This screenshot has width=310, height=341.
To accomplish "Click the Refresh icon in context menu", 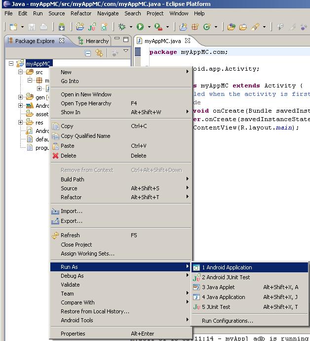I will click(x=55, y=236).
